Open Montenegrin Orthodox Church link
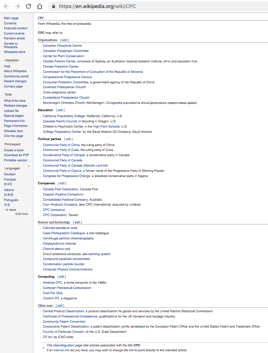Screen dimensions: 268x353 [x=64, y=103]
